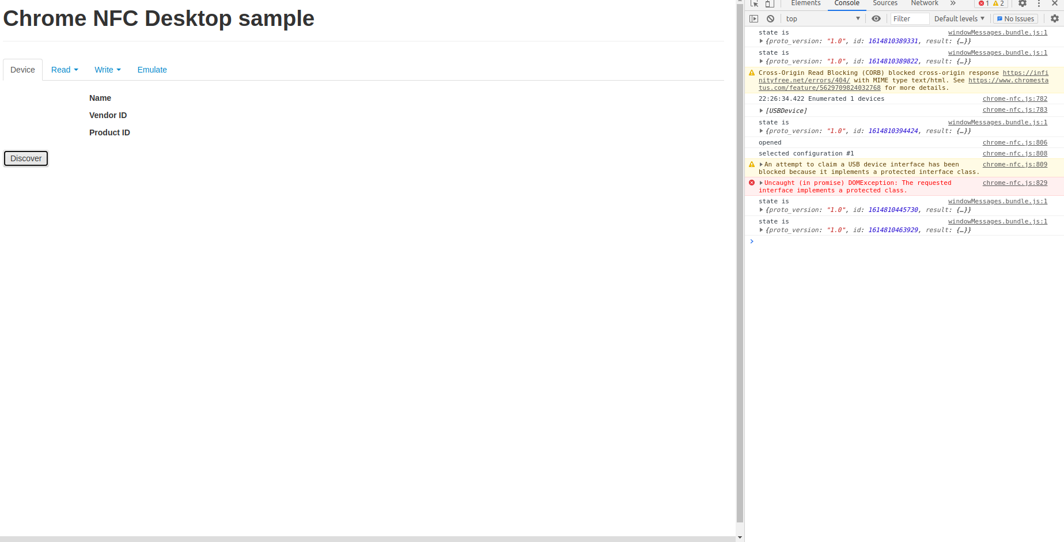Open the chrome-nfc.js:782 source link
This screenshot has height=542, width=1064.
(x=1015, y=99)
